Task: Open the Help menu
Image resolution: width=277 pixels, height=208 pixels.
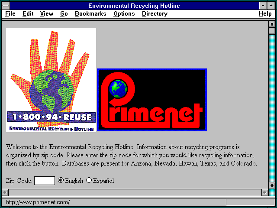Action: tap(265, 13)
